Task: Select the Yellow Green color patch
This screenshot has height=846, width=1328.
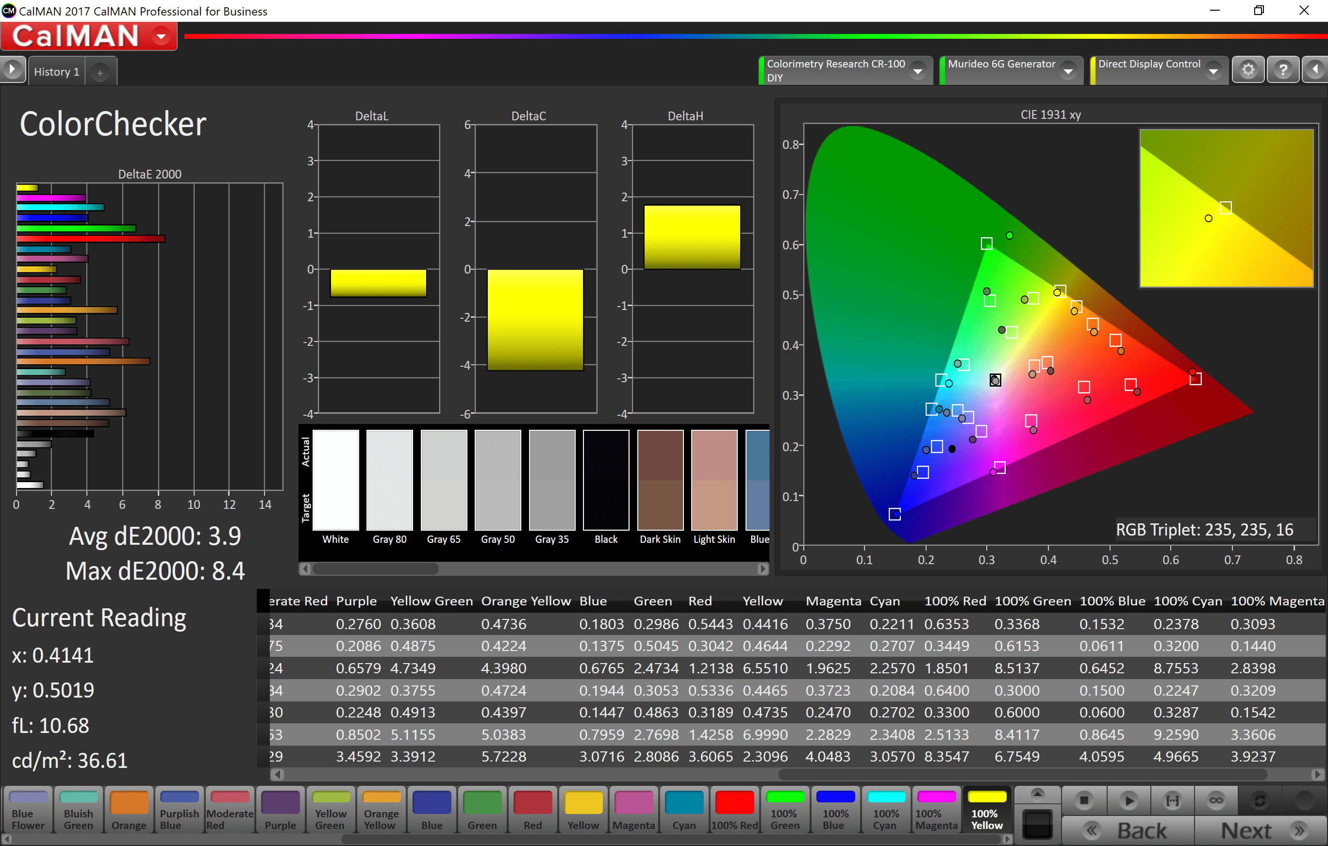Action: coord(331,810)
